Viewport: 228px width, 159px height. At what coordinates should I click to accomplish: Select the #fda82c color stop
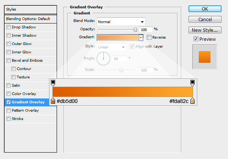[x=192, y=101]
